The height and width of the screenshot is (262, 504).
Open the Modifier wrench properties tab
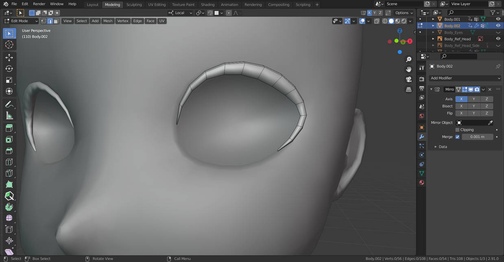[421, 137]
